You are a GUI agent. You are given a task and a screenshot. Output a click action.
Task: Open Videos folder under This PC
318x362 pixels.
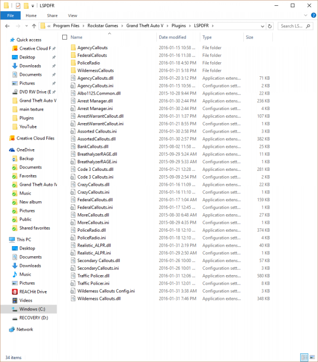click(x=22, y=300)
